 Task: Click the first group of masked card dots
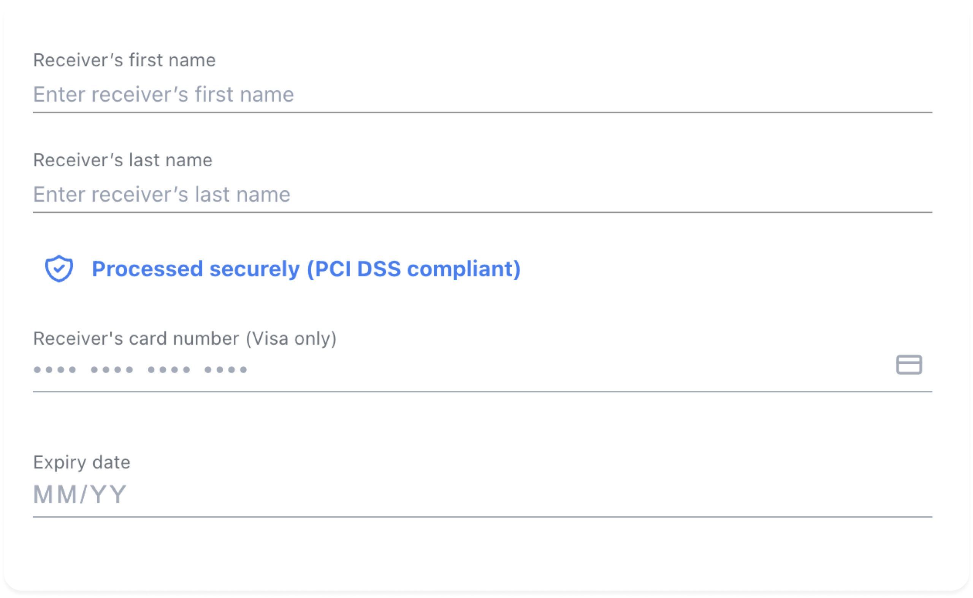click(55, 370)
